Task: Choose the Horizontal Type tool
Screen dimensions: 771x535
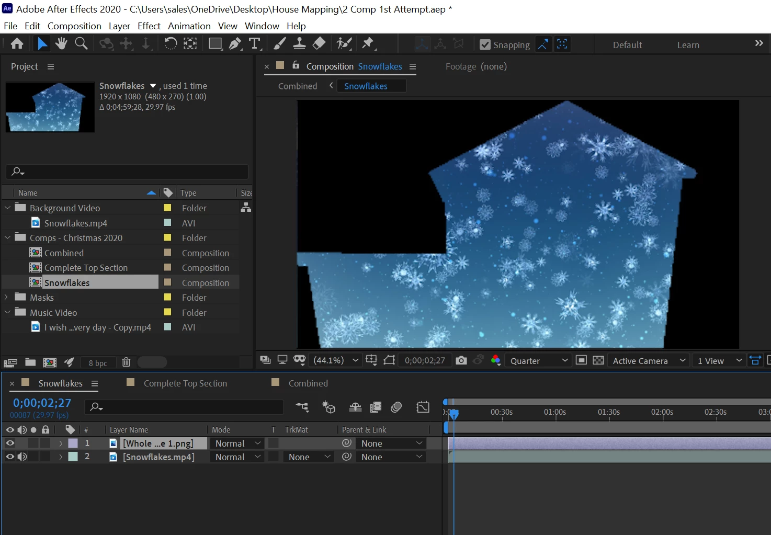Action: coord(255,44)
